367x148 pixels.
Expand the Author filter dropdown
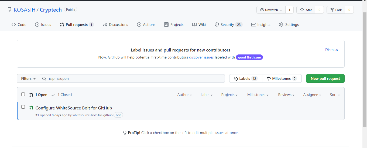click(x=185, y=95)
